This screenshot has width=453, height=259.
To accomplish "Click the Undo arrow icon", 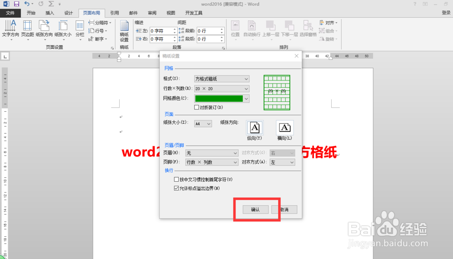I will [27, 4].
